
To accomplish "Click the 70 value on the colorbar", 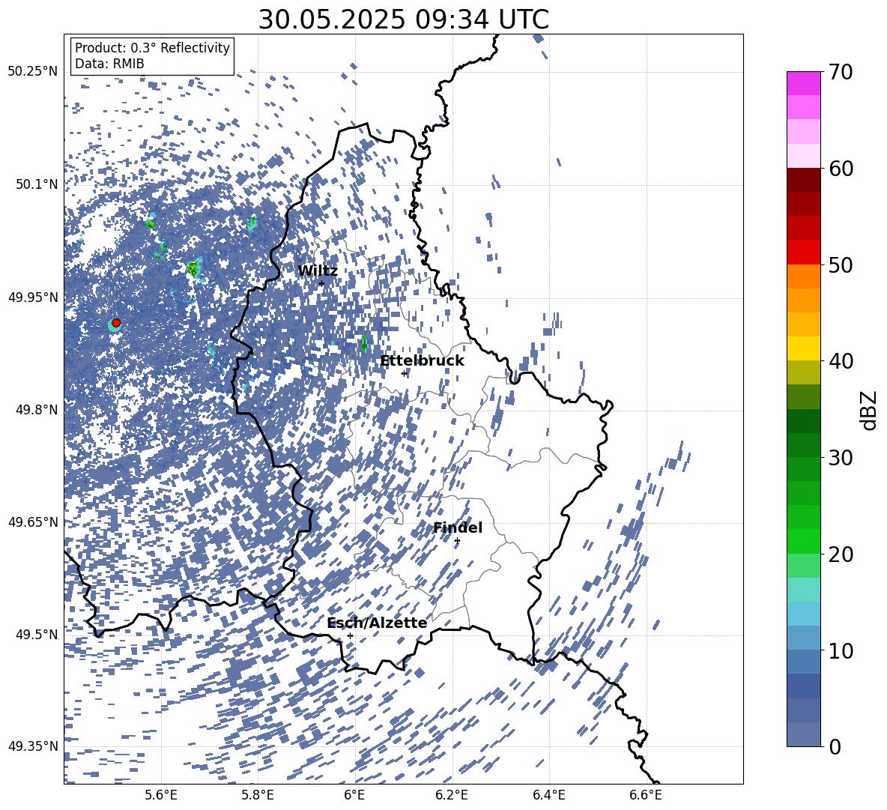I will (841, 72).
